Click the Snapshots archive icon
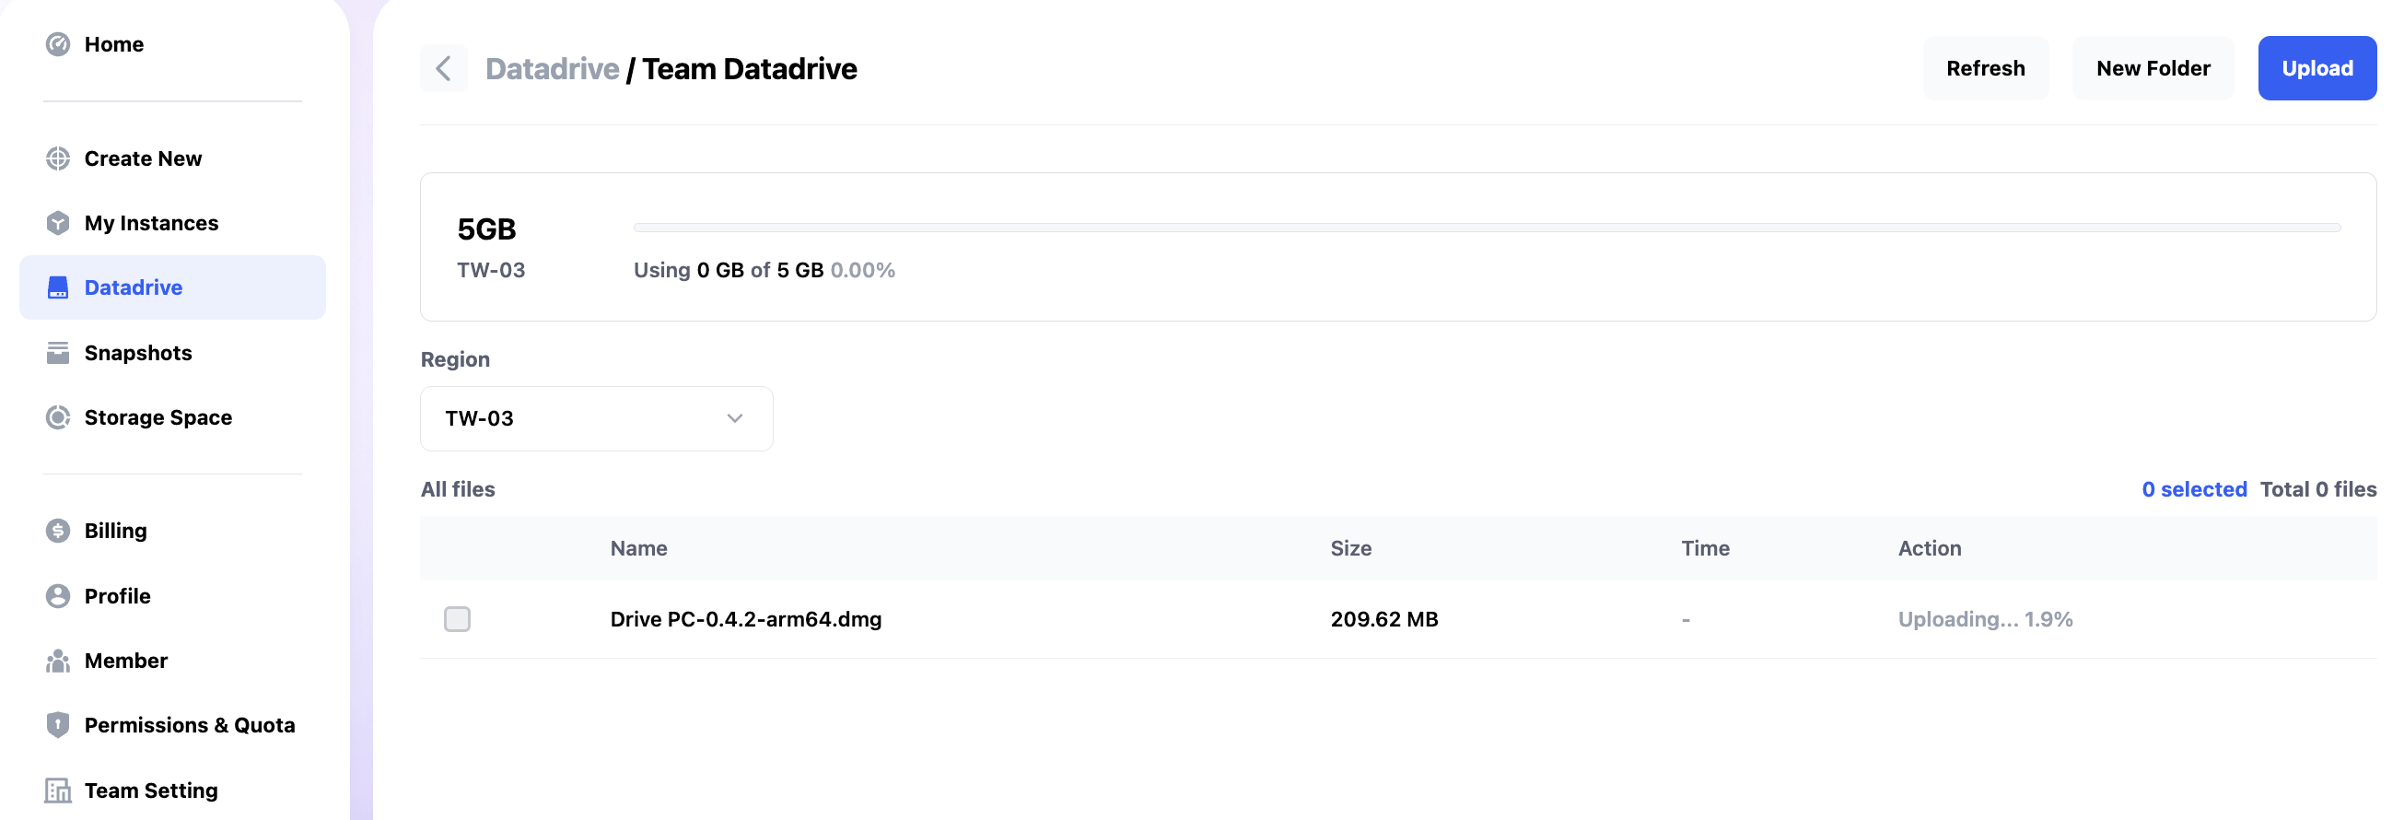 click(x=58, y=353)
